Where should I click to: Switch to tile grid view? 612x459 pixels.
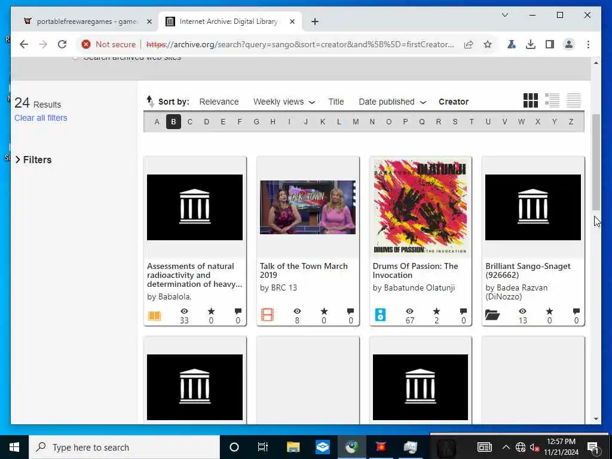(531, 100)
